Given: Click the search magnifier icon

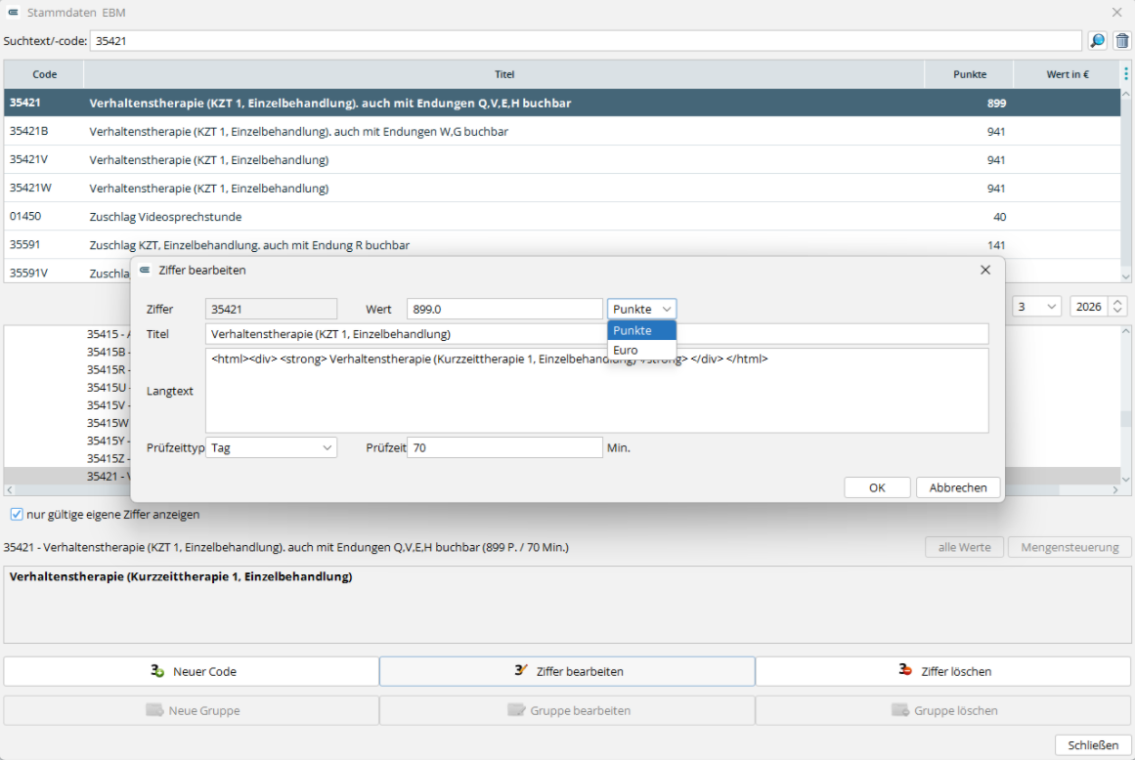Looking at the screenshot, I should coord(1097,41).
